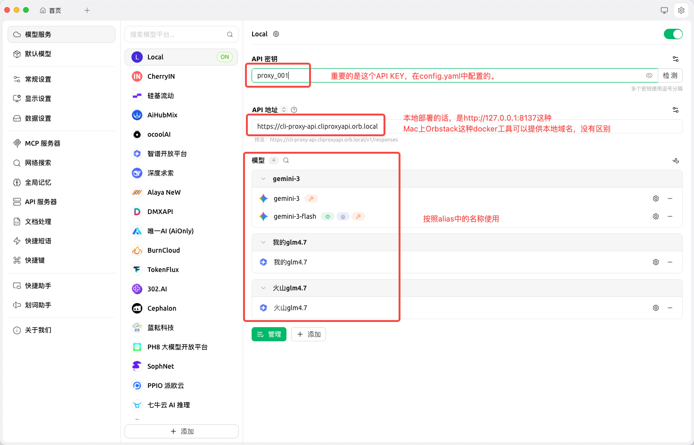Open settings for 我的glm4.7 model
The image size is (694, 445).
tap(656, 262)
